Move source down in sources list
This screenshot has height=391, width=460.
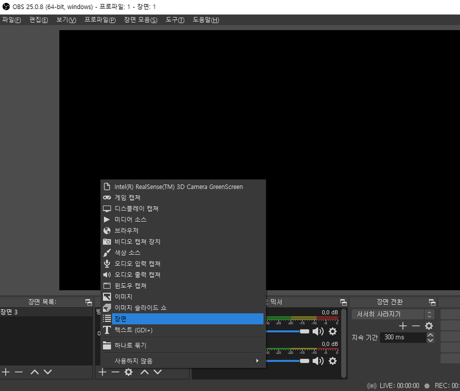(x=157, y=372)
